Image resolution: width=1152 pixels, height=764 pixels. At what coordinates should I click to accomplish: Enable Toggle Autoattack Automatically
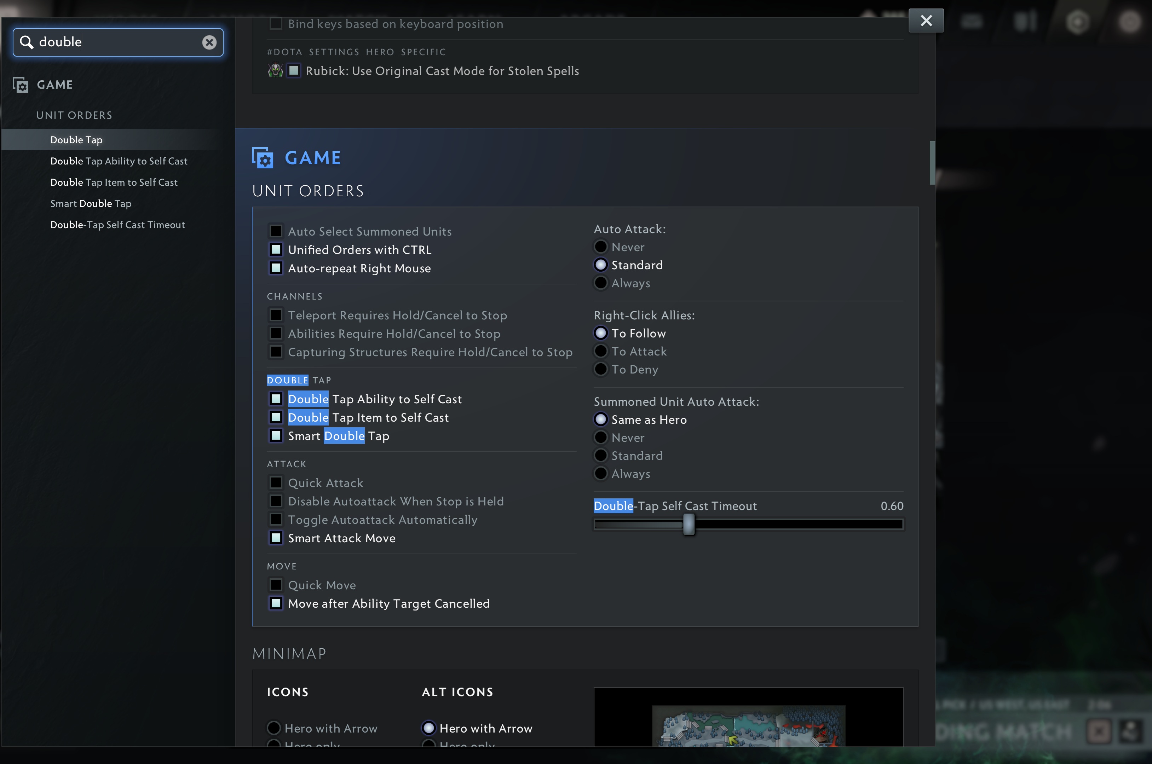[276, 519]
